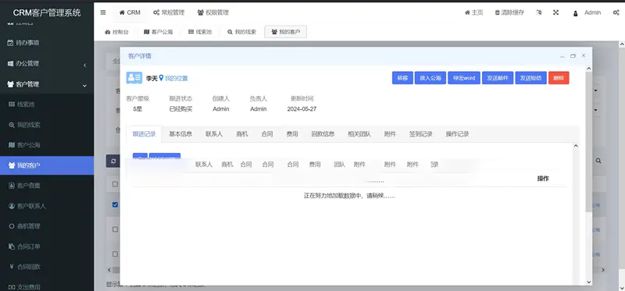Click the 转移 button in customer detail
Viewport: 625px width, 291px height.
(402, 78)
